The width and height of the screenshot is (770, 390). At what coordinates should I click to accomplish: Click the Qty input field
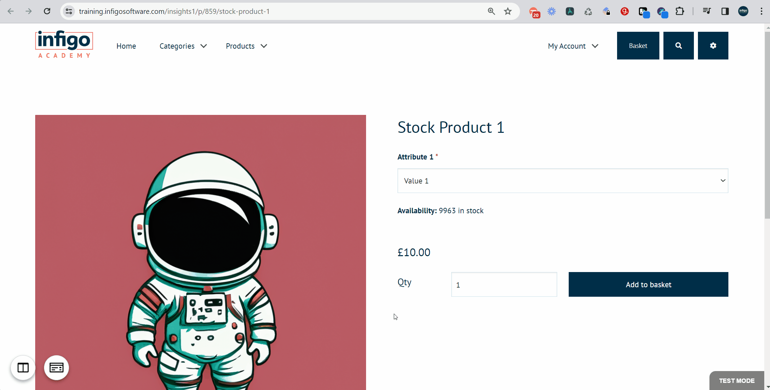click(504, 285)
